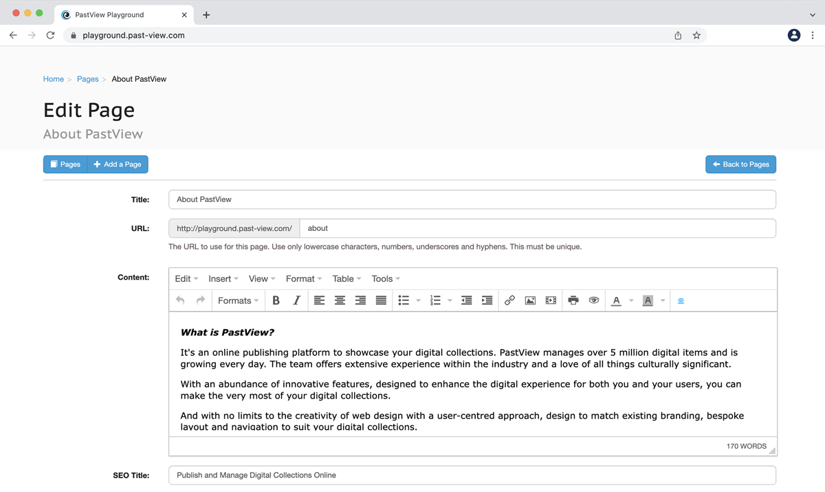Click the Add a Page button
825x492 pixels.
(118, 164)
